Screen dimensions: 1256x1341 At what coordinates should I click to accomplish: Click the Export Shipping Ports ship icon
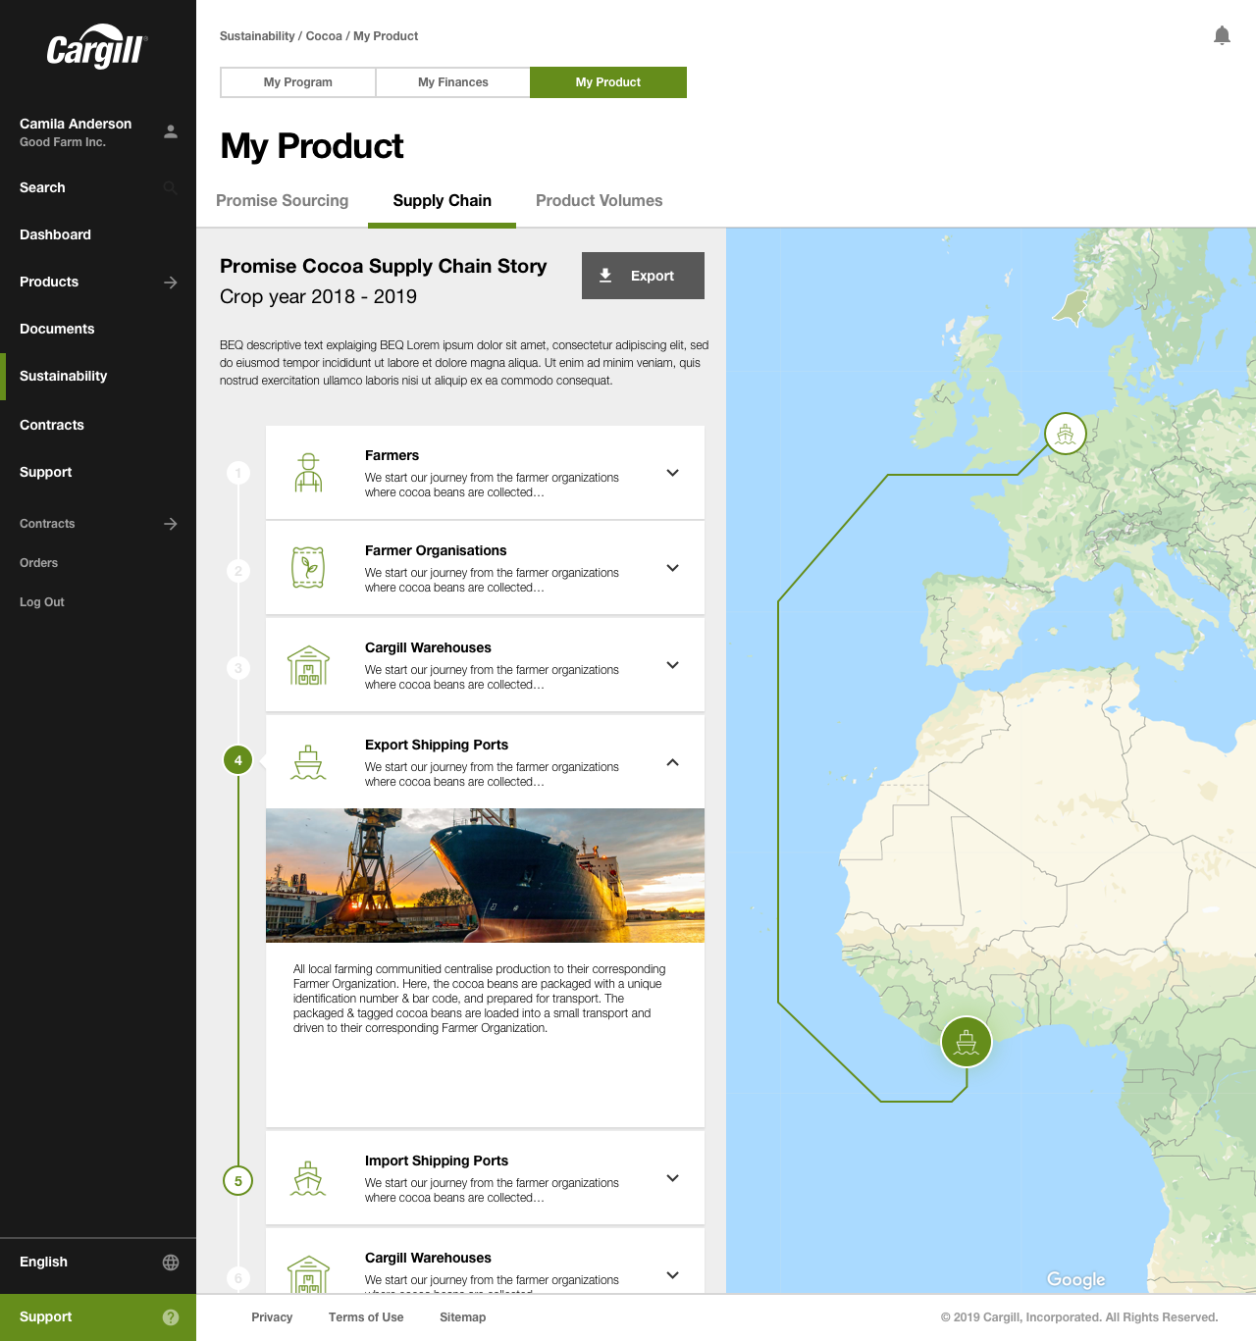click(308, 762)
